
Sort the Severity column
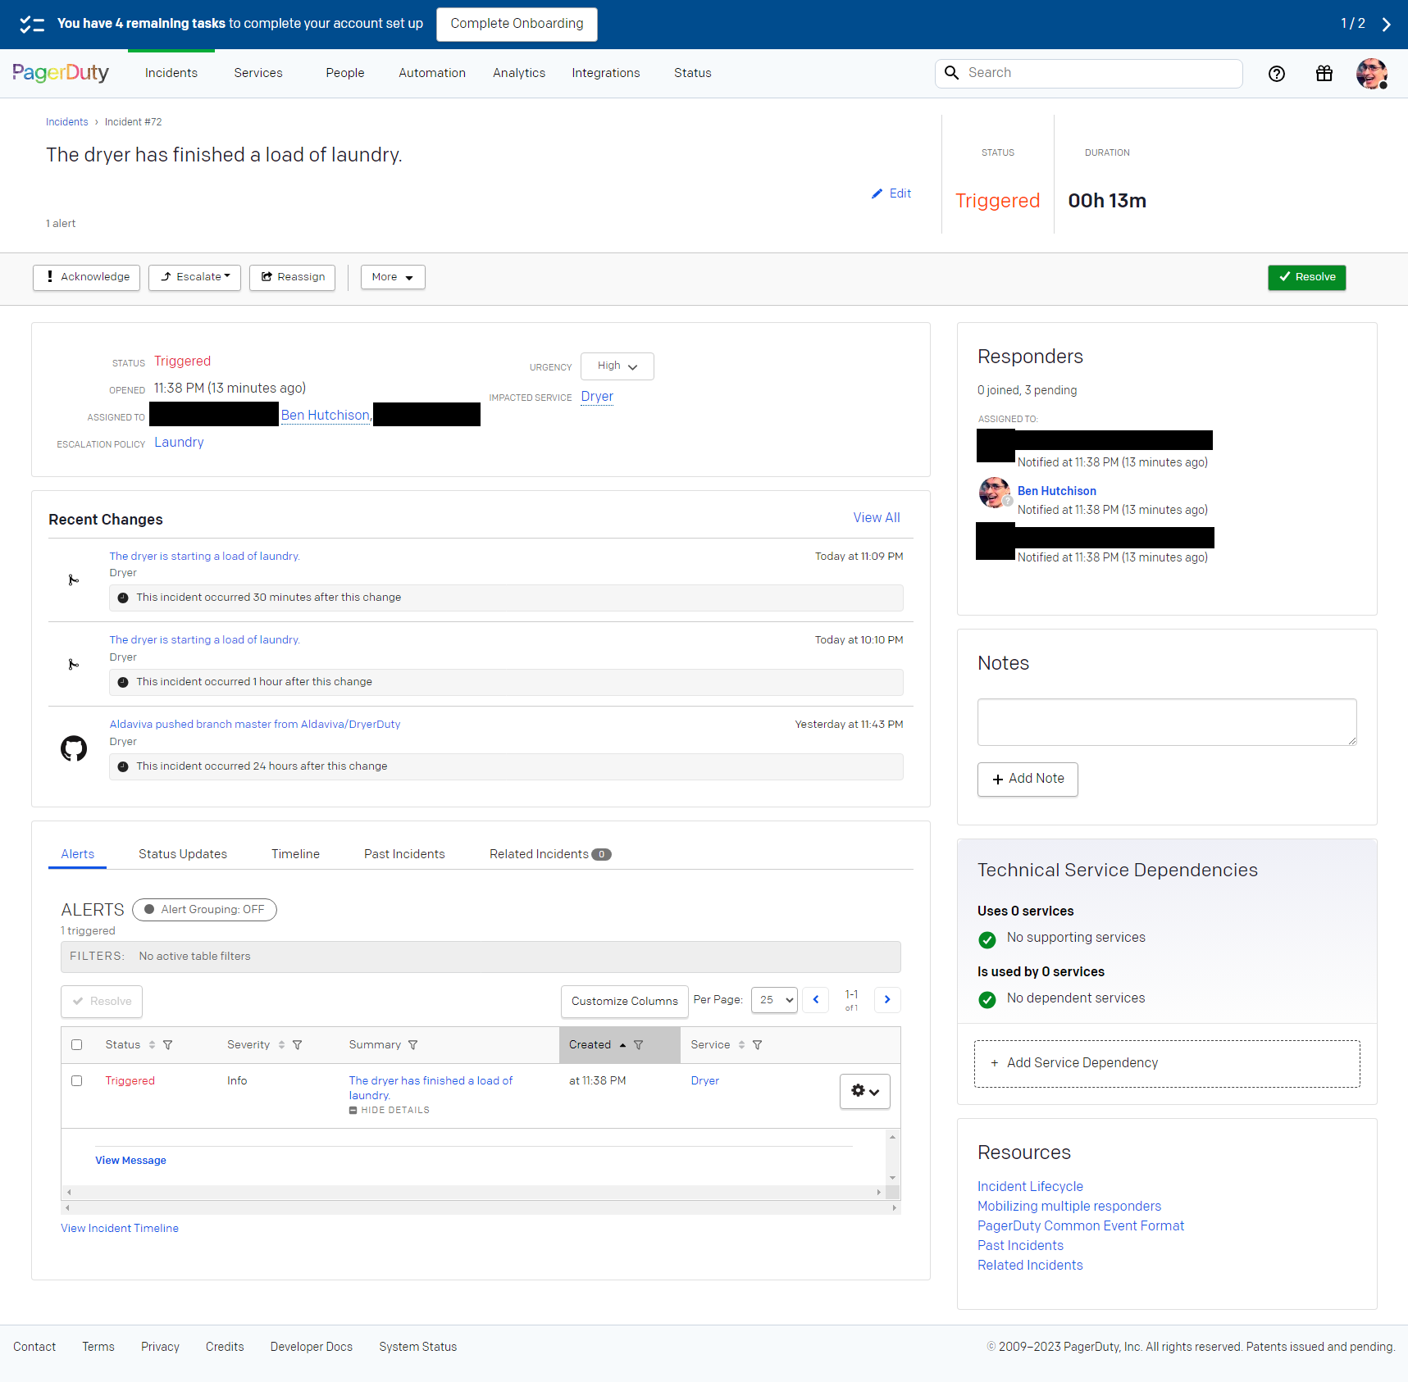tap(281, 1045)
